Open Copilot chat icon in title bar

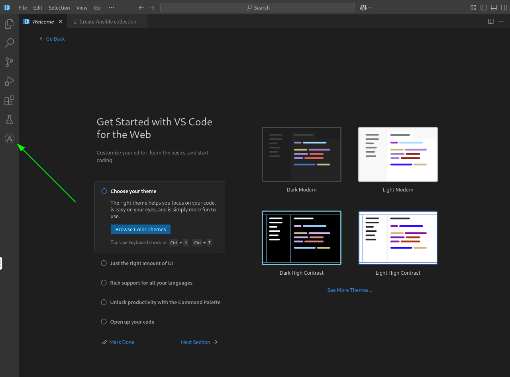363,8
